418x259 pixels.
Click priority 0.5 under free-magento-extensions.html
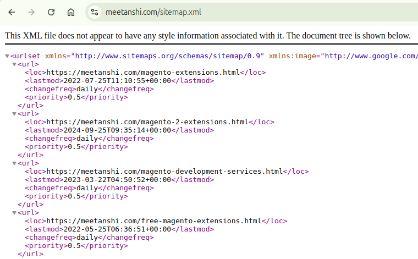click(x=74, y=246)
